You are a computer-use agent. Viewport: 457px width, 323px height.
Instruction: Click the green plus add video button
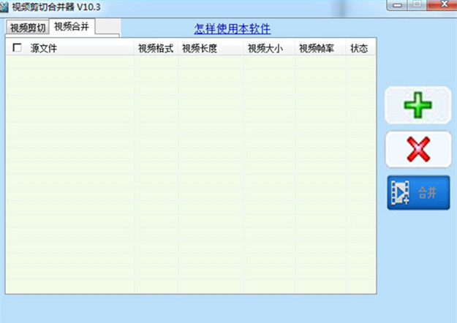pyautogui.click(x=418, y=104)
